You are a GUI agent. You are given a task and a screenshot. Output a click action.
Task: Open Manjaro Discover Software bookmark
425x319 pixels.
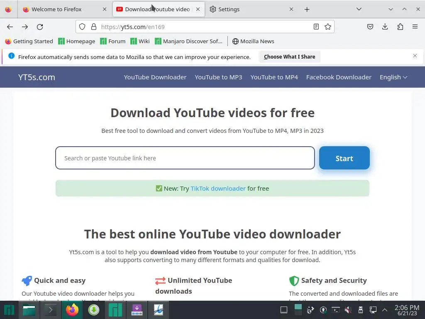[189, 41]
